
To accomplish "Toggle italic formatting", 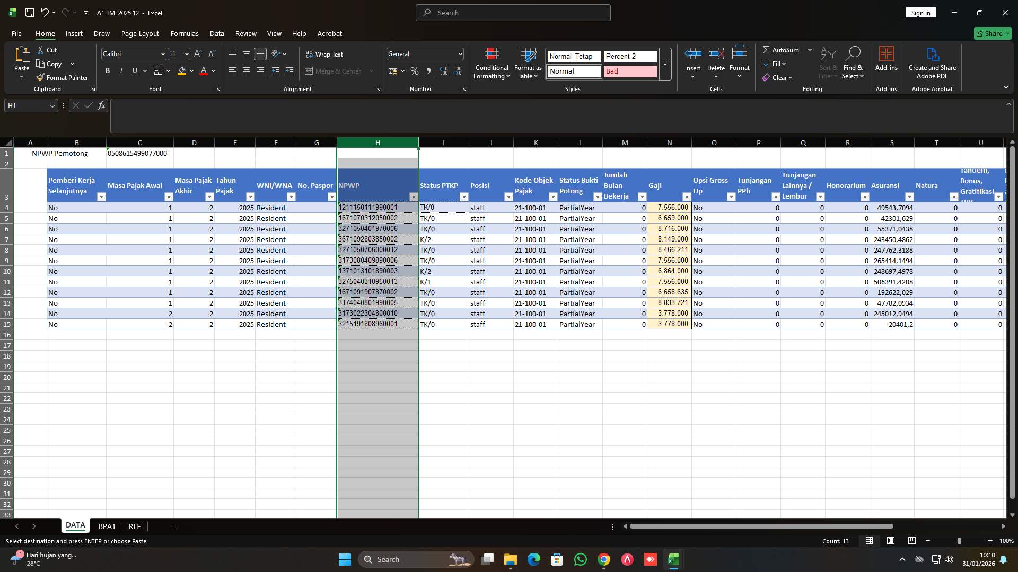I will [121, 70].
